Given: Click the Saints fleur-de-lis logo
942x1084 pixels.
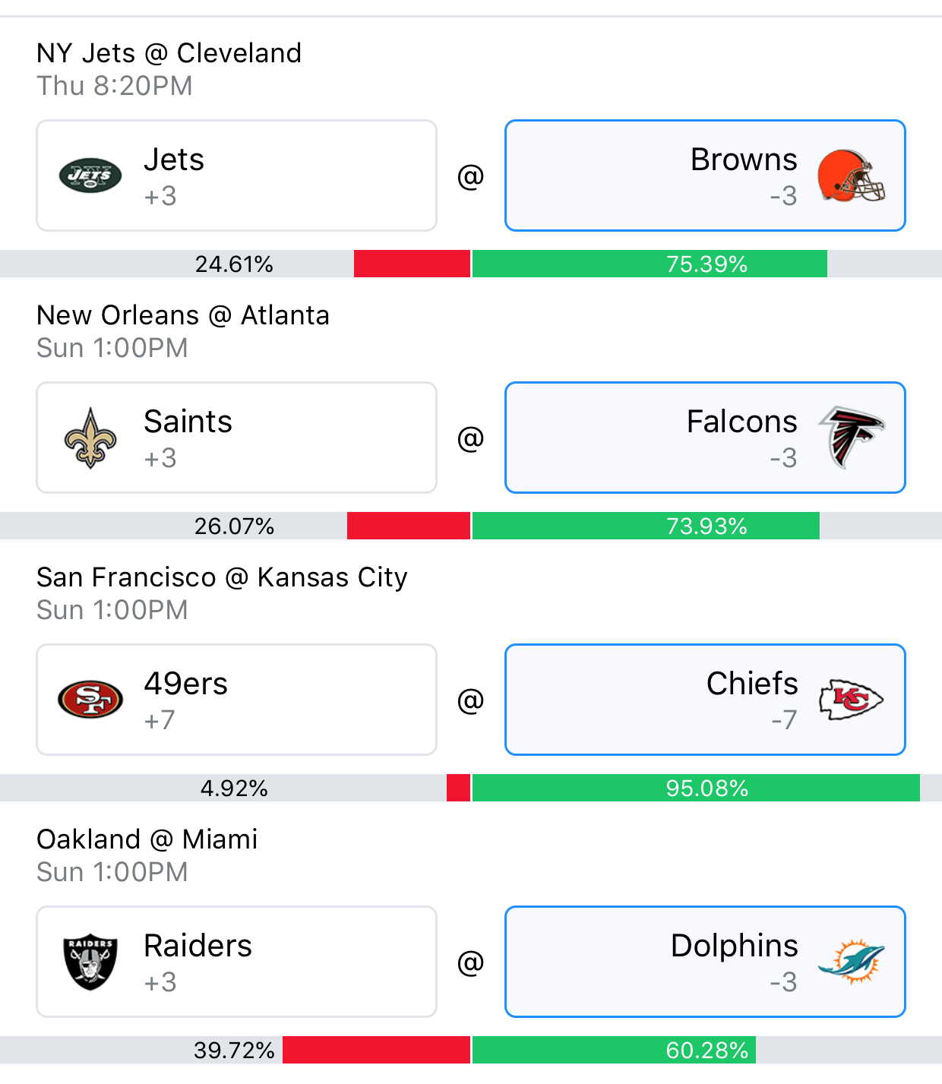Looking at the screenshot, I should (90, 438).
